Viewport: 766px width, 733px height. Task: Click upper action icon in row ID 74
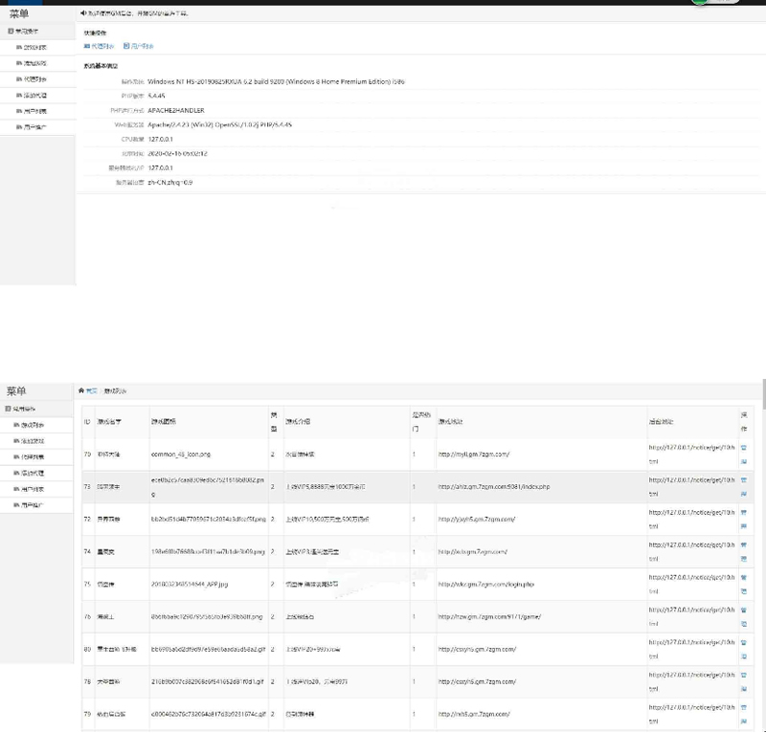(744, 544)
